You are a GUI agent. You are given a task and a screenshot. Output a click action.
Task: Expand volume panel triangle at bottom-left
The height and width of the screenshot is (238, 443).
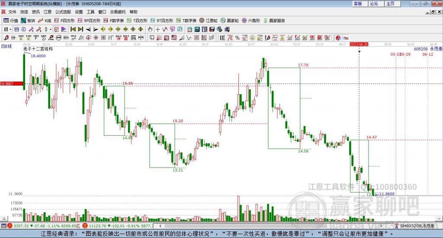pos(4,219)
